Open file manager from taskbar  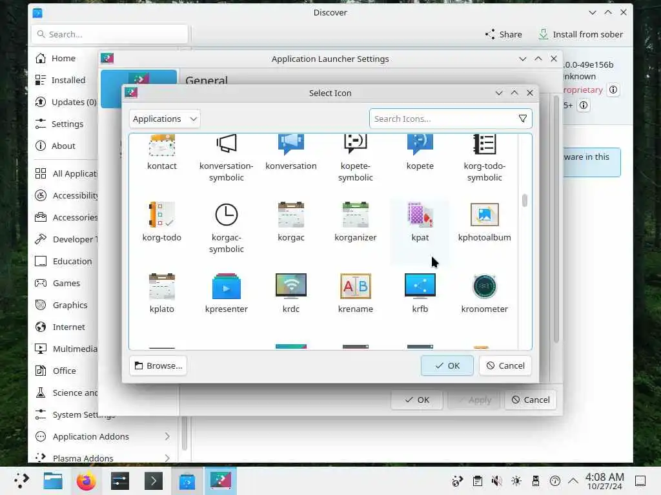tap(53, 481)
